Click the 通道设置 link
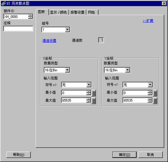 (49, 40)
